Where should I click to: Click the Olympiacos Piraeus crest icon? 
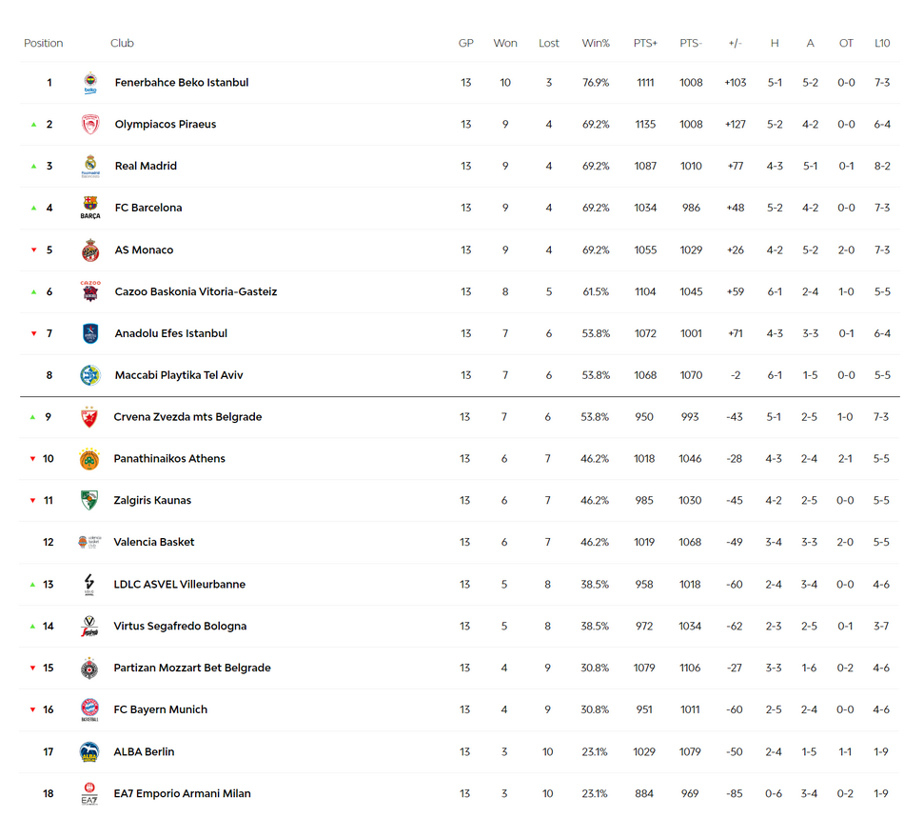coord(90,124)
